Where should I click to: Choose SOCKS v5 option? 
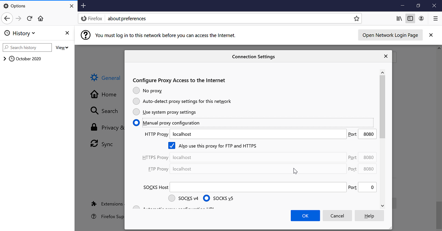pyautogui.click(x=206, y=198)
